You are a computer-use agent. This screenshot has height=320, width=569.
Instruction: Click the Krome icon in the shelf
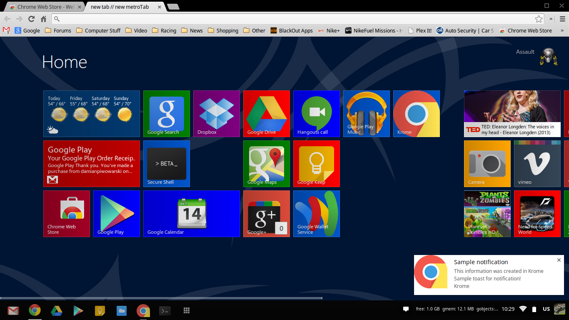[x=143, y=310]
